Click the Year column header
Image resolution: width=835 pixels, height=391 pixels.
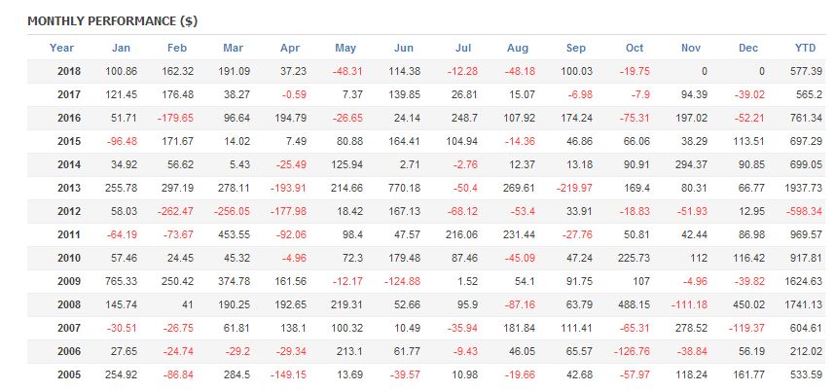coord(61,48)
